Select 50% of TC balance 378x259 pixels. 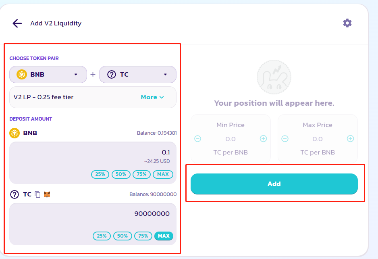(123, 236)
